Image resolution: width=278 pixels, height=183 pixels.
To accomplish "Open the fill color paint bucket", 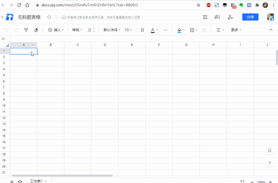I will point(180,30).
